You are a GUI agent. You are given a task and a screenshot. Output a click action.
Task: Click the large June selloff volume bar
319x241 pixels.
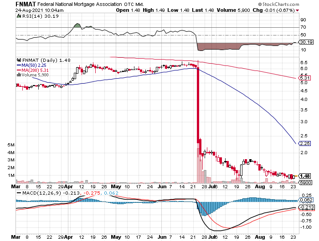[x=198, y=166]
